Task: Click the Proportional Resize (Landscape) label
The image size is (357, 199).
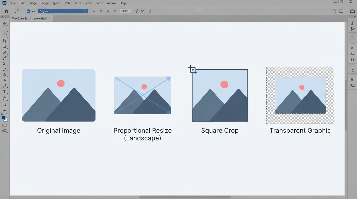Action: 142,134
